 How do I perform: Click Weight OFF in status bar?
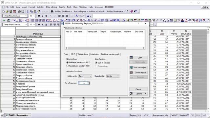pyautogui.click(x=184, y=115)
